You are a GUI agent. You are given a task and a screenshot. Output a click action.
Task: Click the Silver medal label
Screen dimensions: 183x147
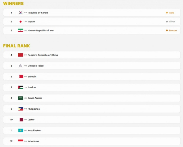(172, 22)
